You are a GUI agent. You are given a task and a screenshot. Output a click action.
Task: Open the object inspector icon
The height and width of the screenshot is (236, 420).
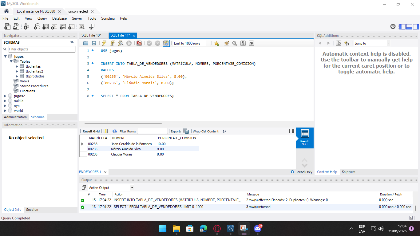pos(26,27)
